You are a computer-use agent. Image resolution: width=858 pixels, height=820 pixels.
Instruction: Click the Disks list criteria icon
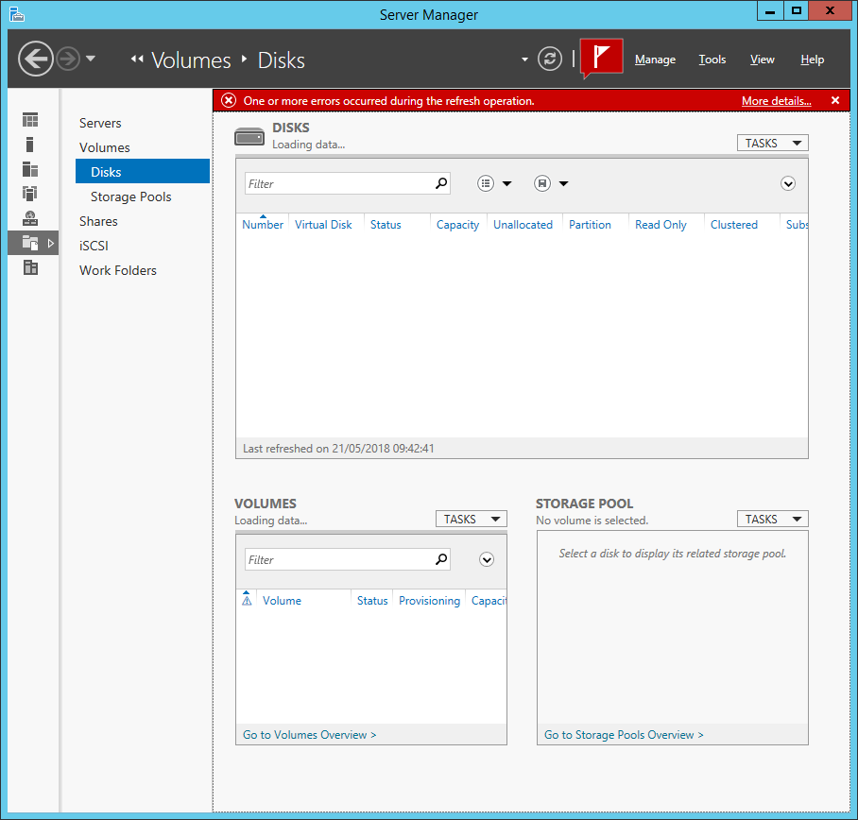486,183
